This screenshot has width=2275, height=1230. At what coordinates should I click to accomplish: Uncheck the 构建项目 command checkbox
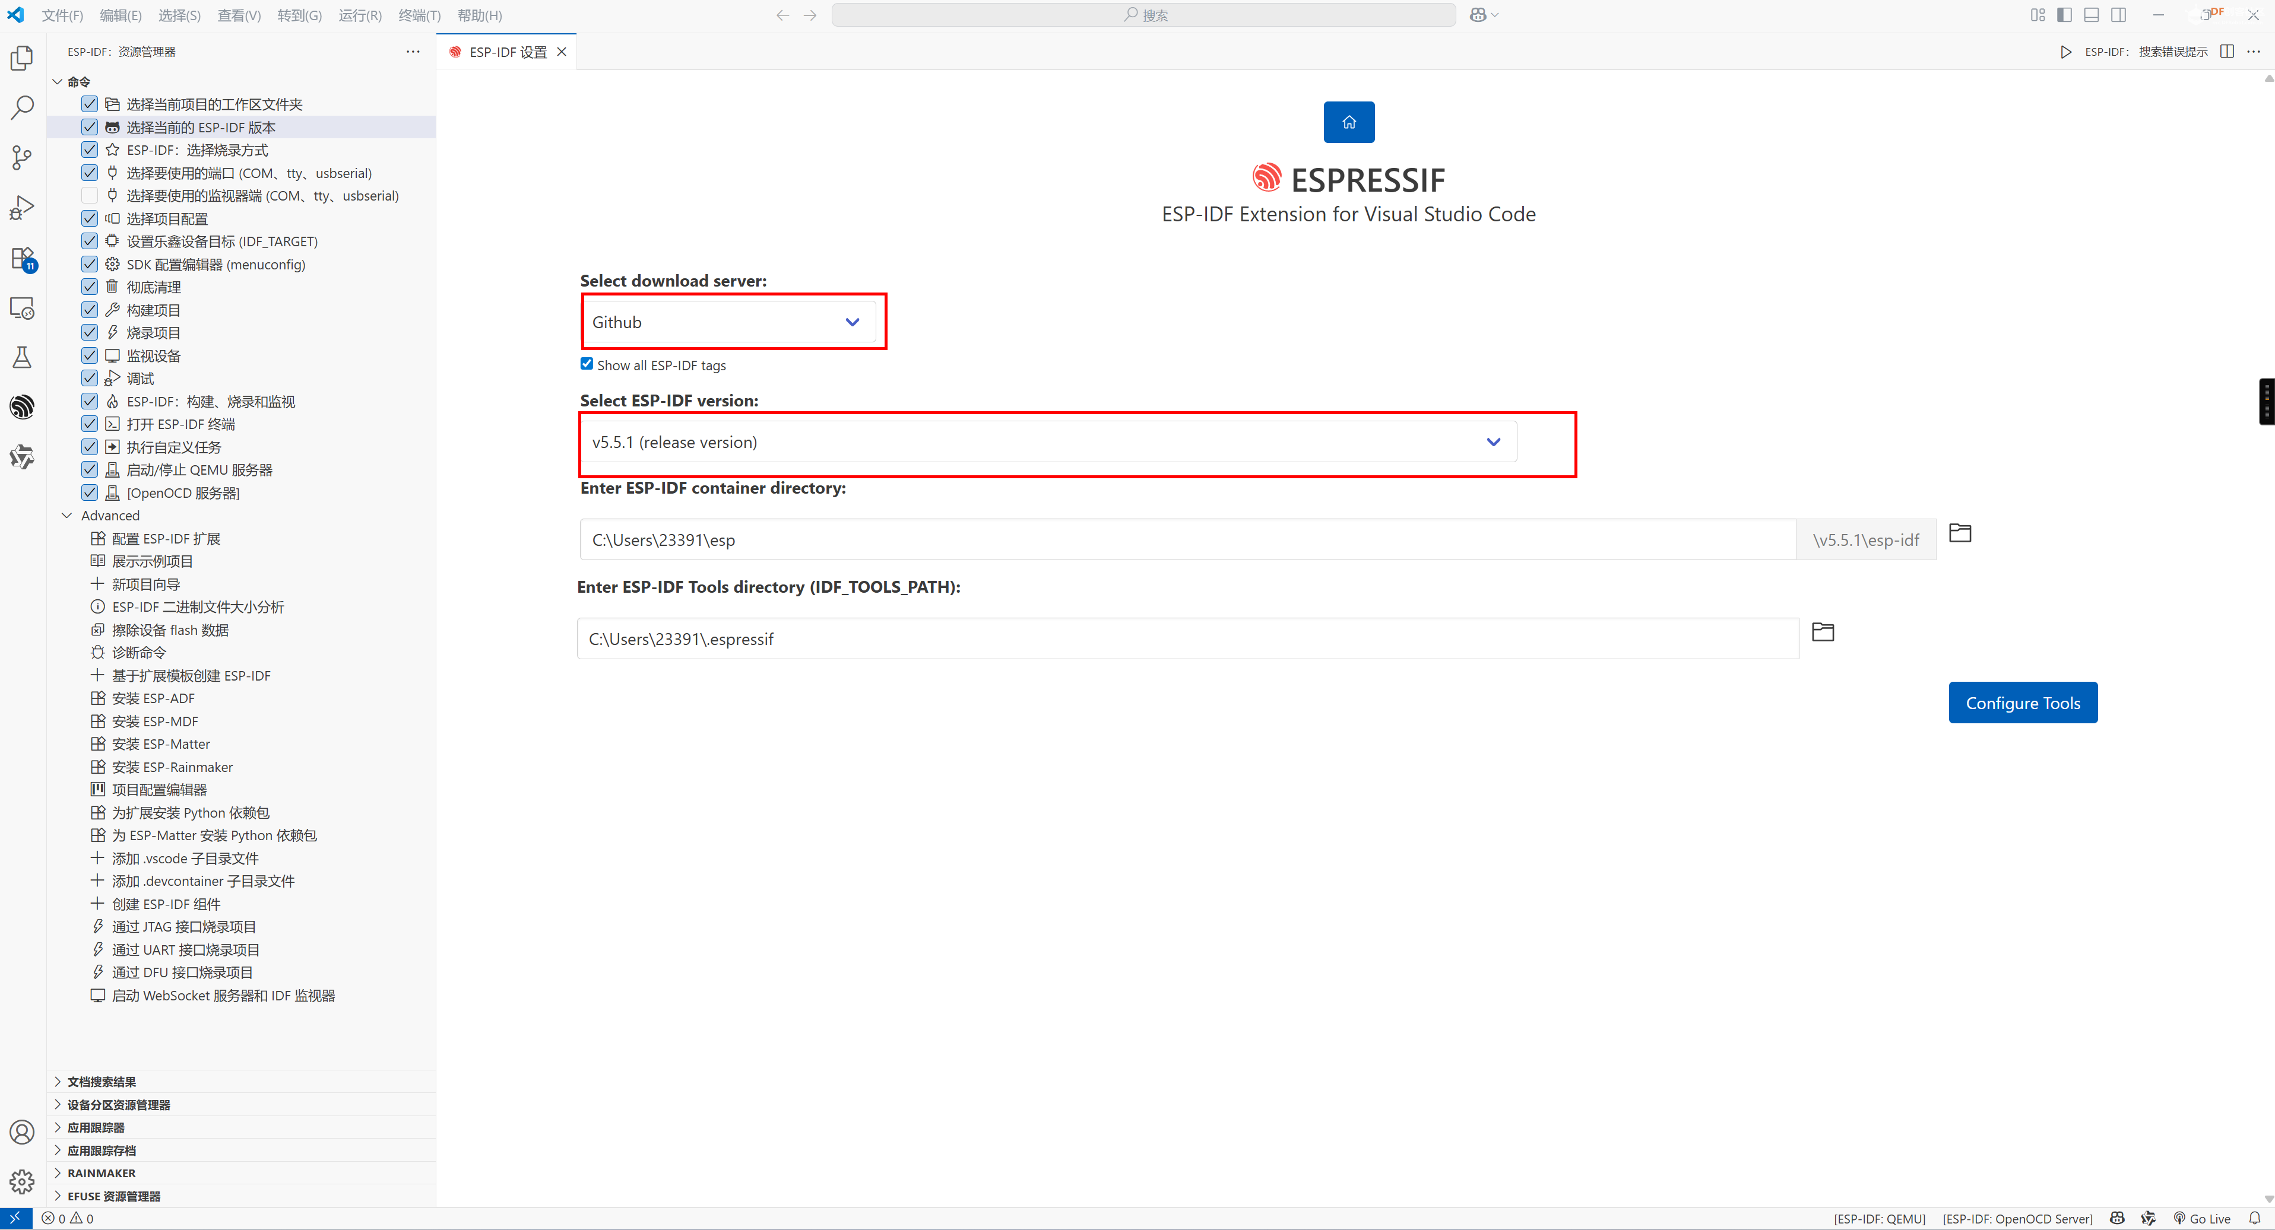point(89,310)
